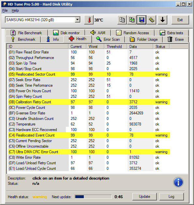Viewport: 194px width, 205px height.
Task: Click the Worst column header
Action: 96,47
